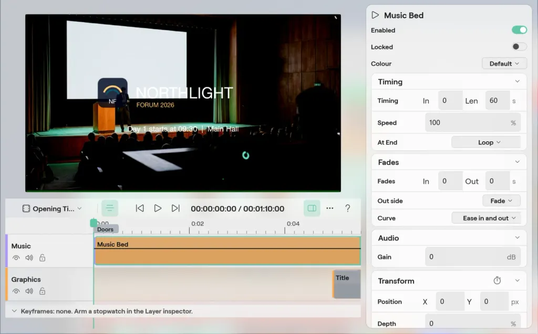The height and width of the screenshot is (334, 538).
Task: Click the Northlight logo in preview
Action: point(112,92)
